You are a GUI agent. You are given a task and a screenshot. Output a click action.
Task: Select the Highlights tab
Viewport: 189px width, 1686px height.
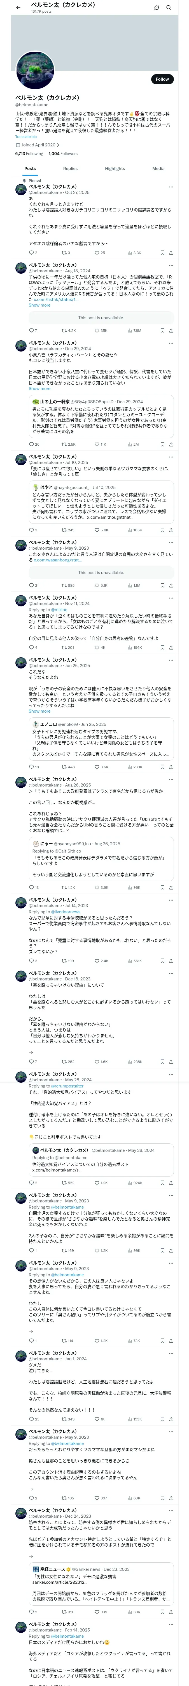115,168
